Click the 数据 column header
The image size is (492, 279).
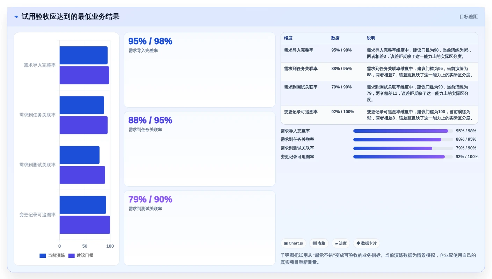(335, 38)
